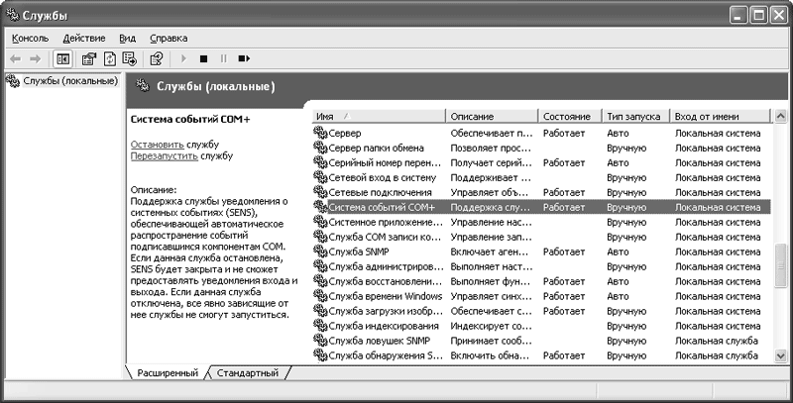Click Включает аген… description cell
Screen dimensions: 793x403
[x=489, y=252]
